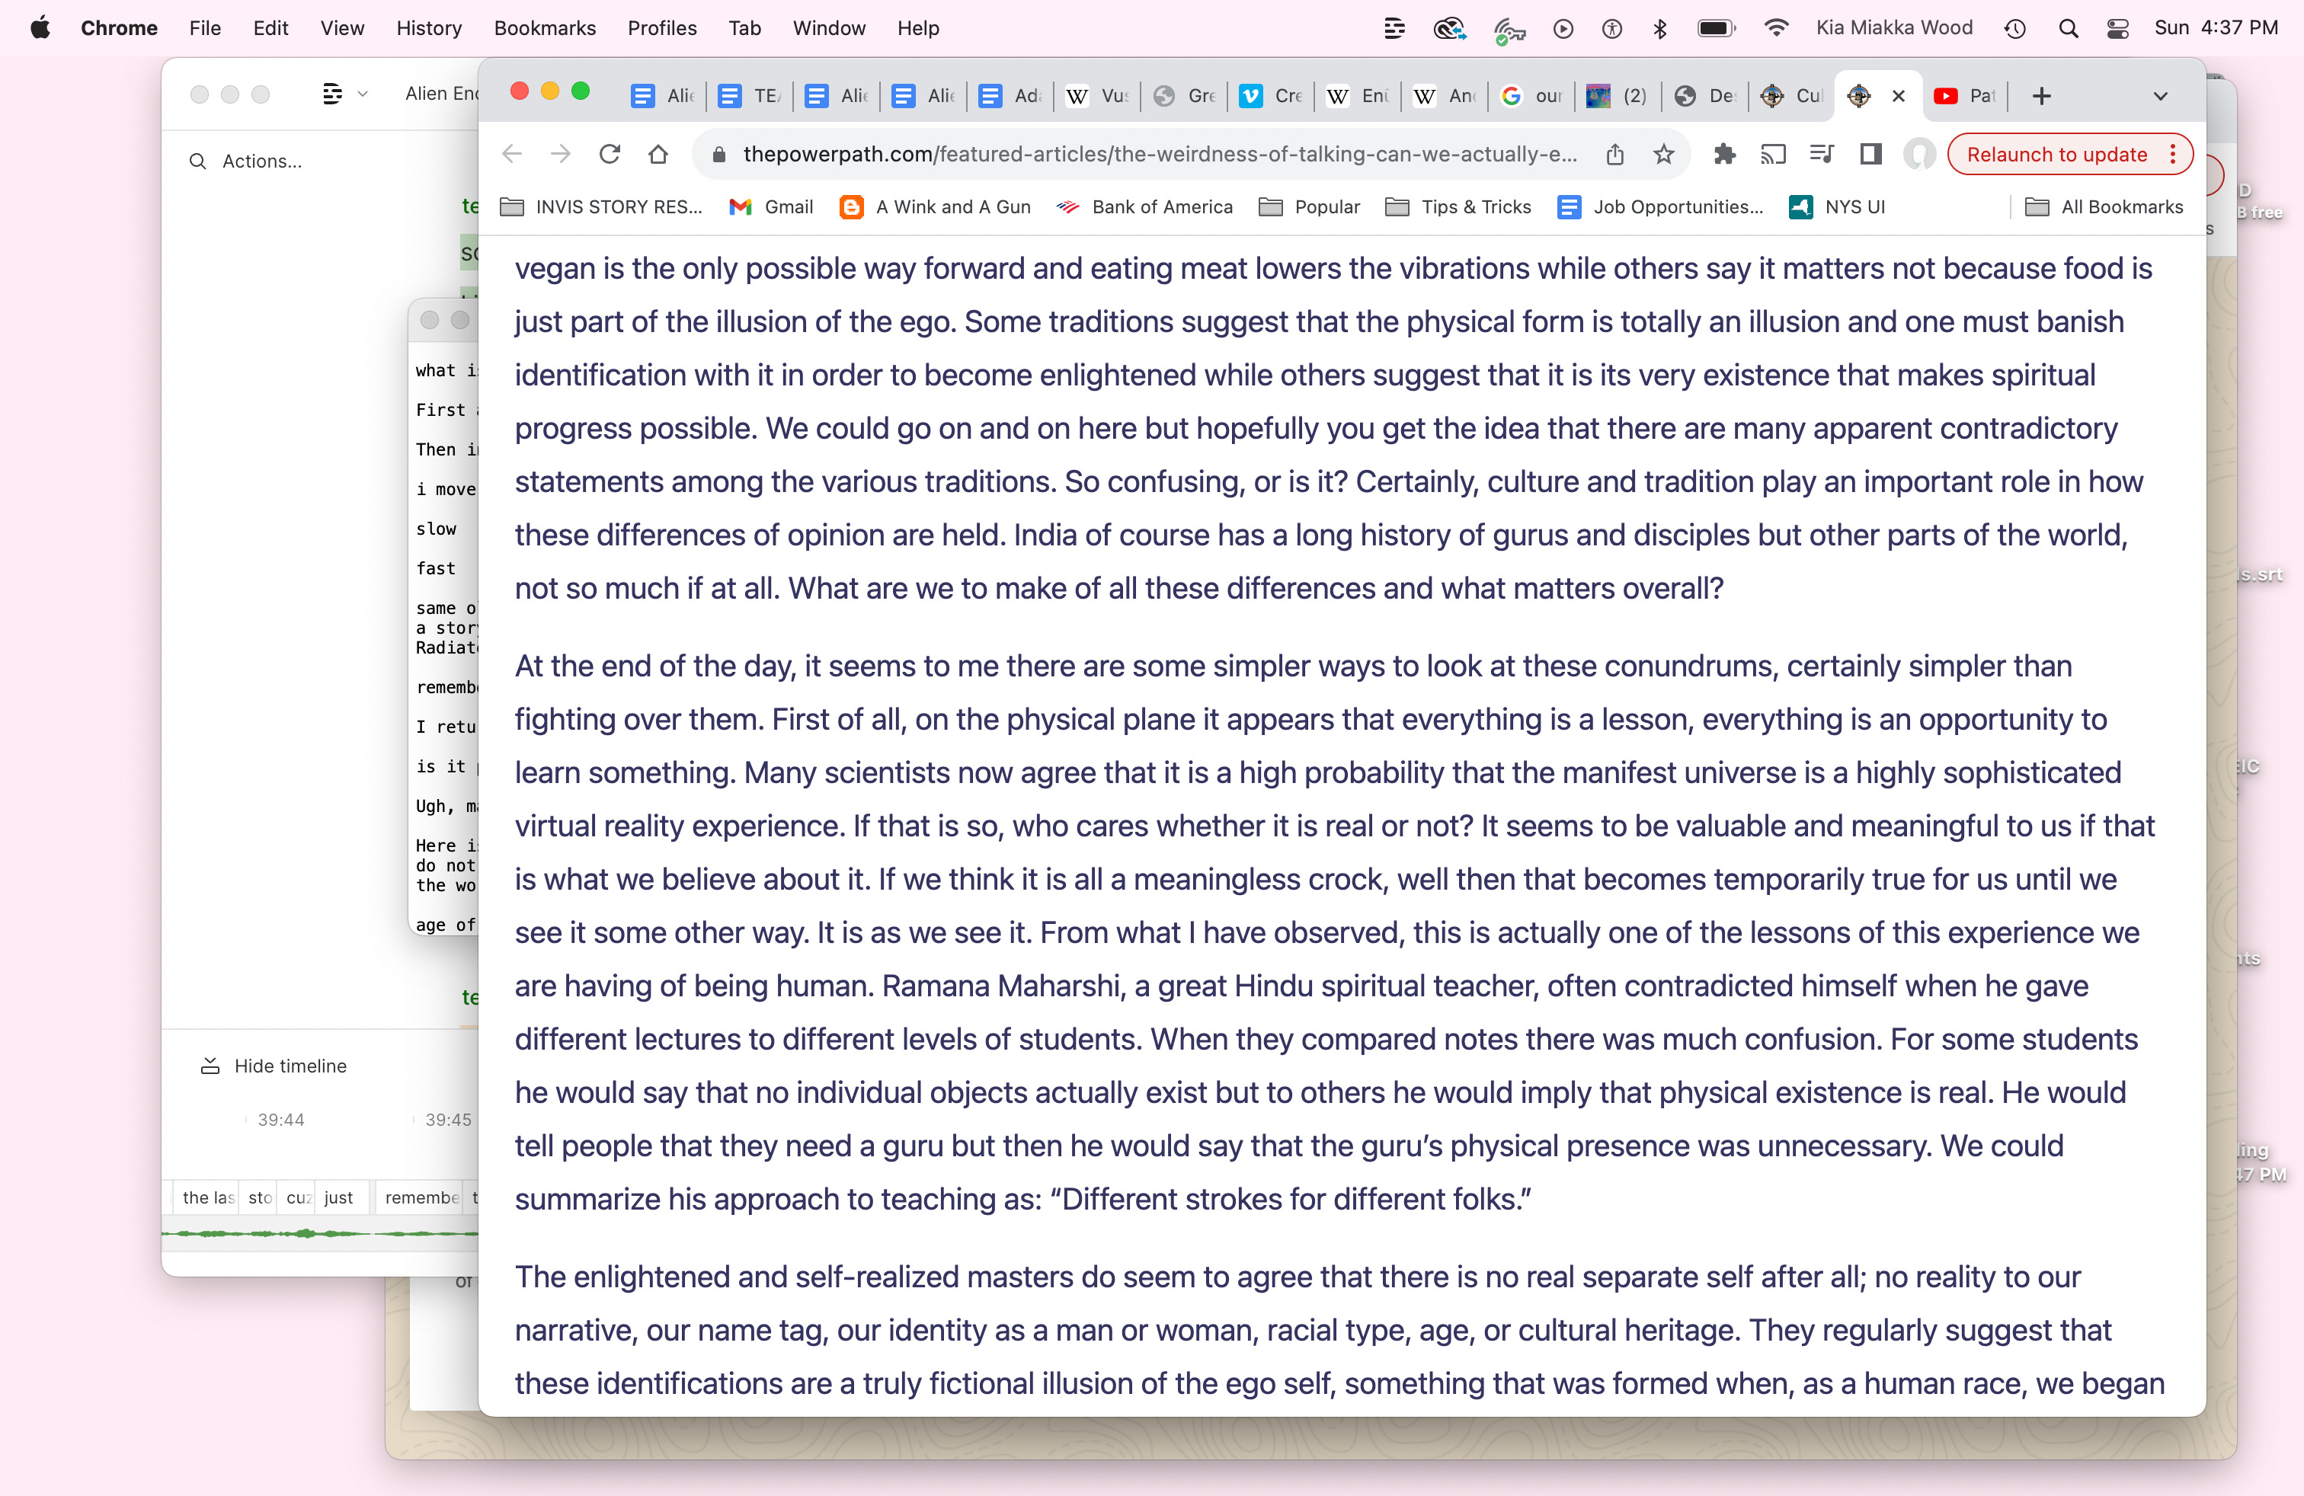Open INVIS STORY RES bookmark folder

click(601, 207)
